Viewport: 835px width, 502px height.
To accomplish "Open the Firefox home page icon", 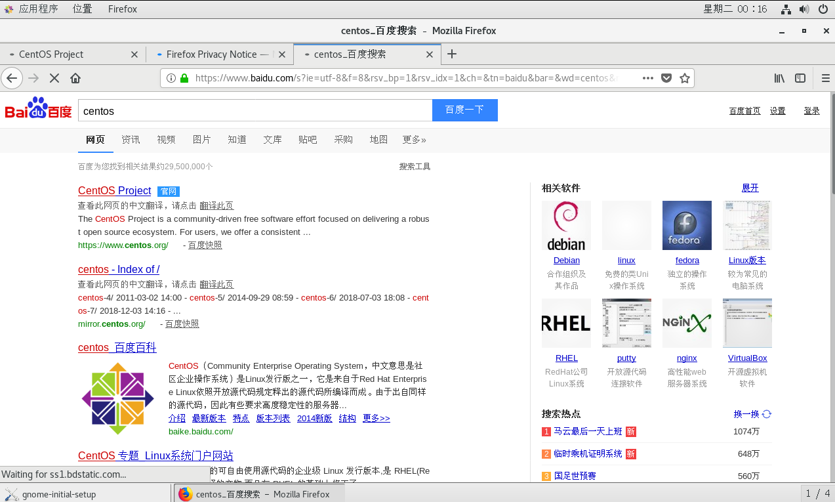I will click(x=75, y=78).
